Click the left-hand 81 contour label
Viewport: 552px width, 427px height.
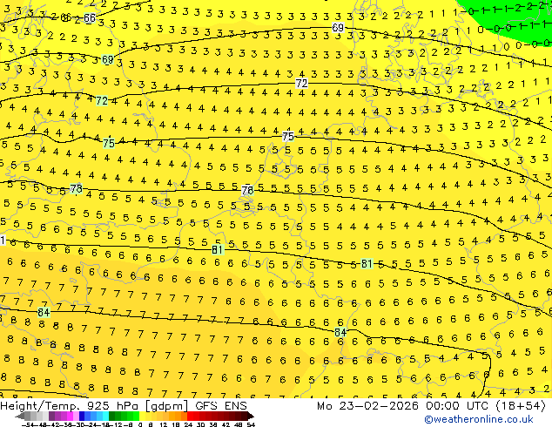click(217, 250)
